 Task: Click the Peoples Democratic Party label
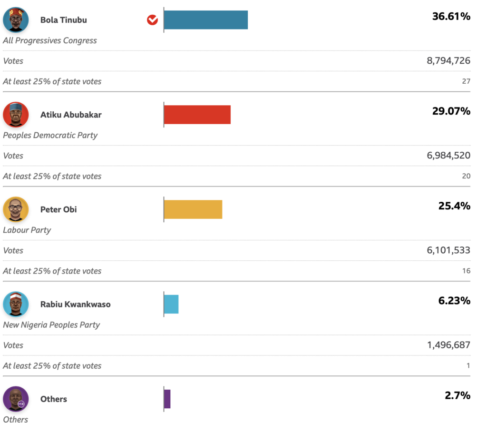(x=50, y=135)
